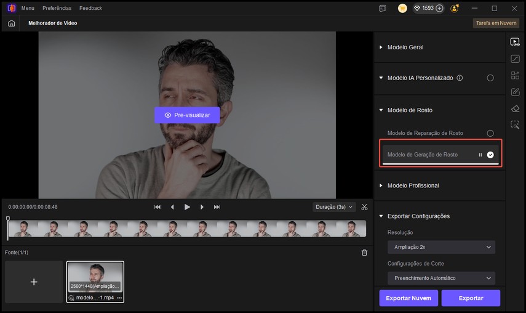Expand the Modelo Profissional section
526x313 pixels.
(413, 185)
